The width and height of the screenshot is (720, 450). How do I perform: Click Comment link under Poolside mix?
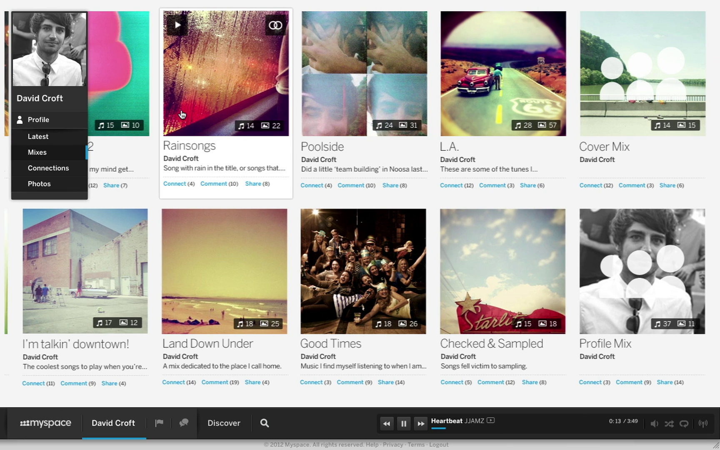[351, 185]
